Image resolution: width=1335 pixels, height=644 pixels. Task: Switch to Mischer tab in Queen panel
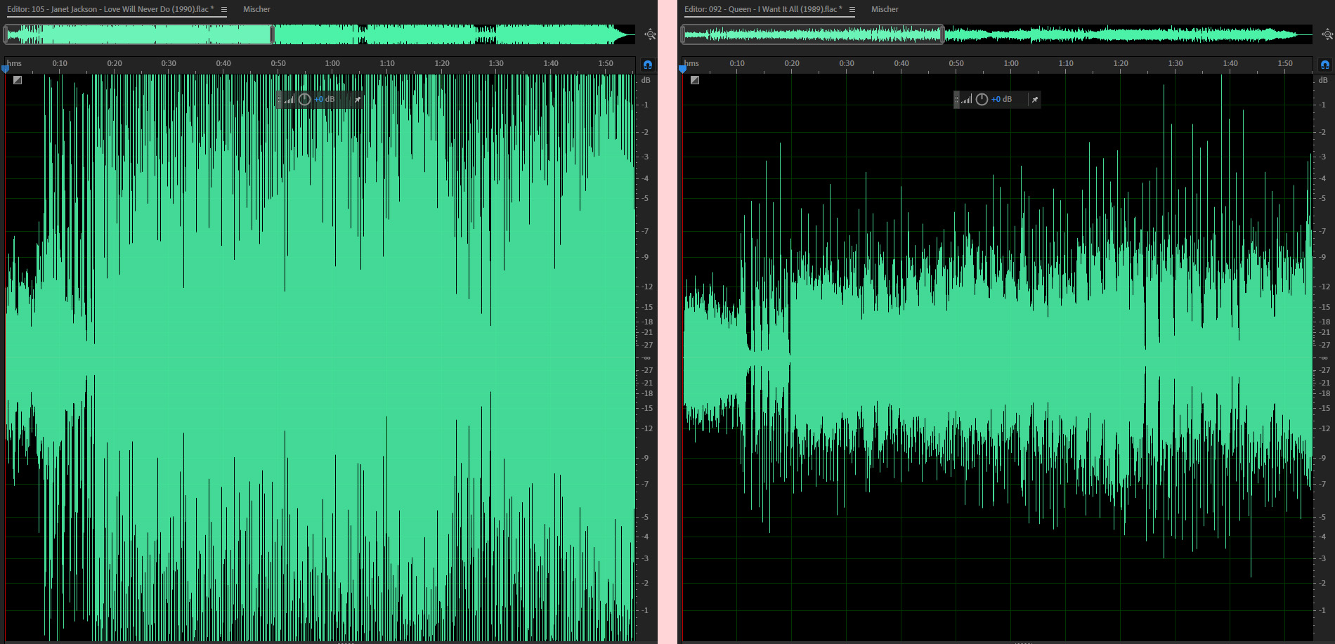tap(885, 9)
